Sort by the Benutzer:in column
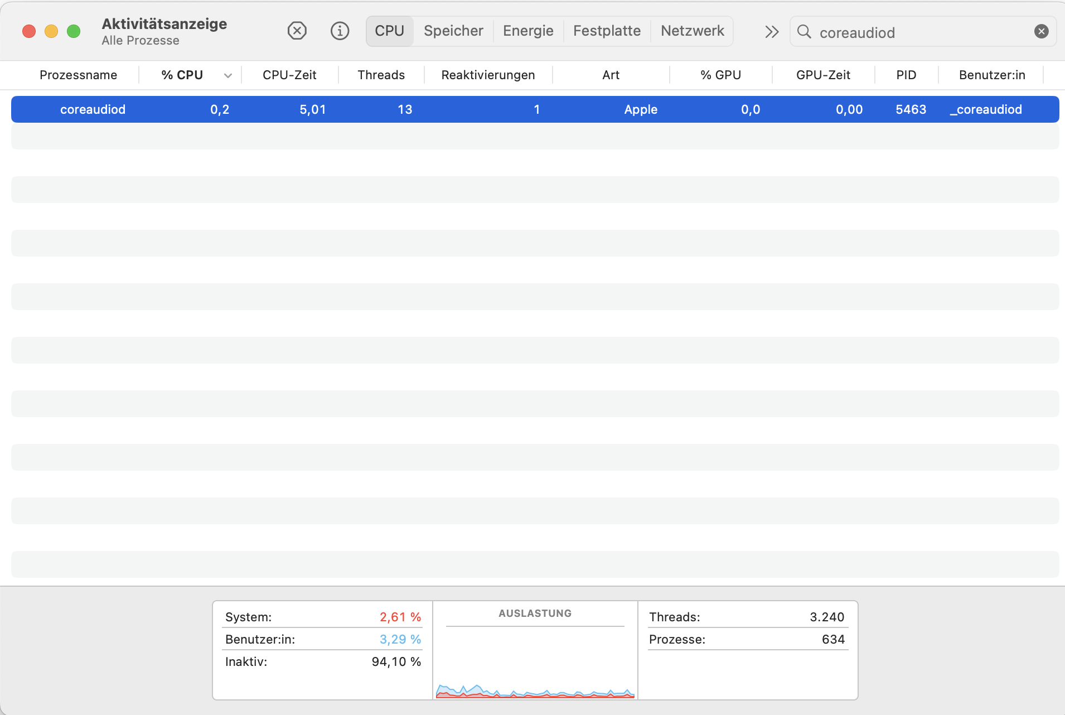The width and height of the screenshot is (1065, 715). (x=991, y=75)
